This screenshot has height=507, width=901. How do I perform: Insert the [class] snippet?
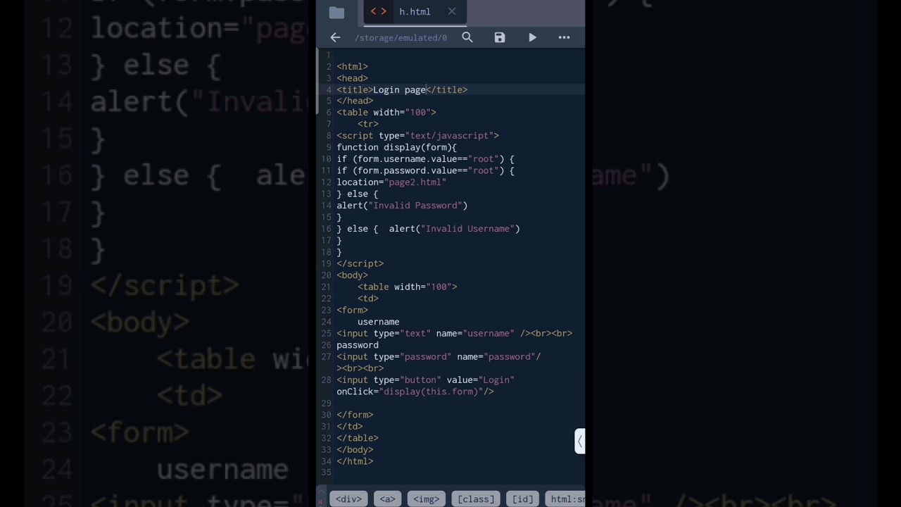coord(476,499)
